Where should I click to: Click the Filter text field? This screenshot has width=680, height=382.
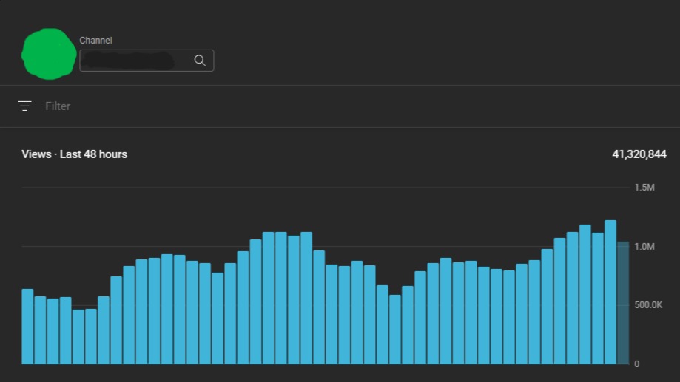coord(58,106)
